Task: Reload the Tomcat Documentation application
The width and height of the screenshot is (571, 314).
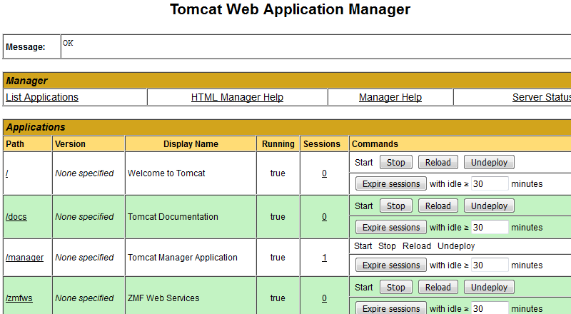Action: coord(438,206)
